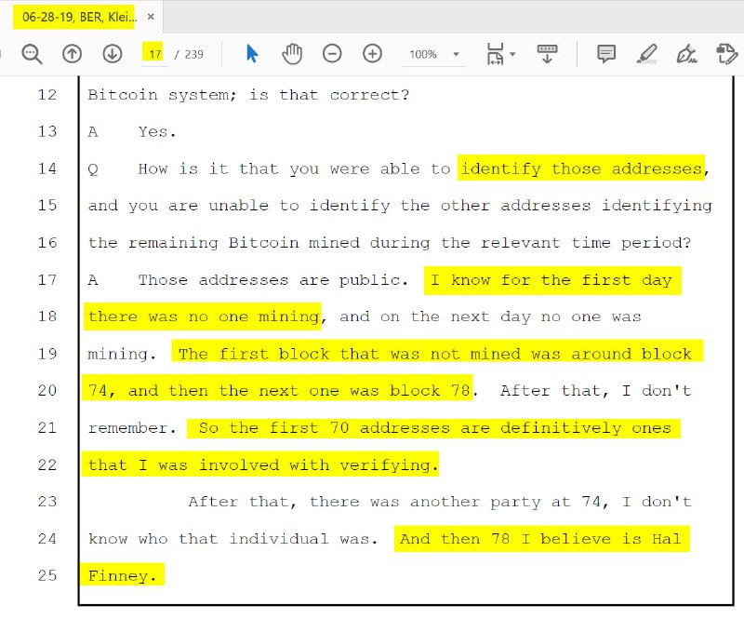Click highlighted 'identify those addresses'
The height and width of the screenshot is (619, 744).
[581, 168]
